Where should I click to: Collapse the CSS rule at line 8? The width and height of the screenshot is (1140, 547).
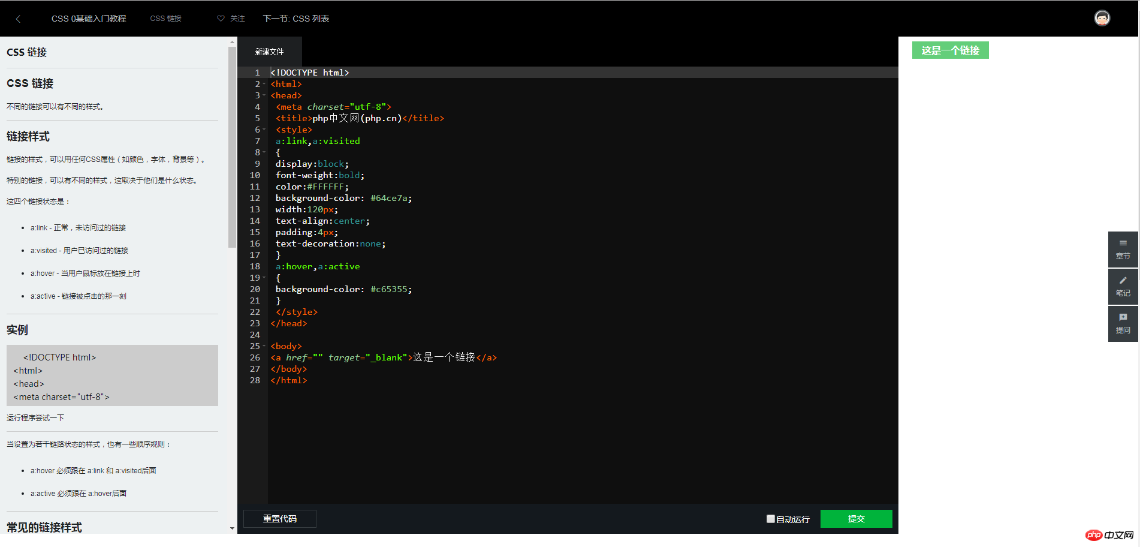[x=264, y=152]
